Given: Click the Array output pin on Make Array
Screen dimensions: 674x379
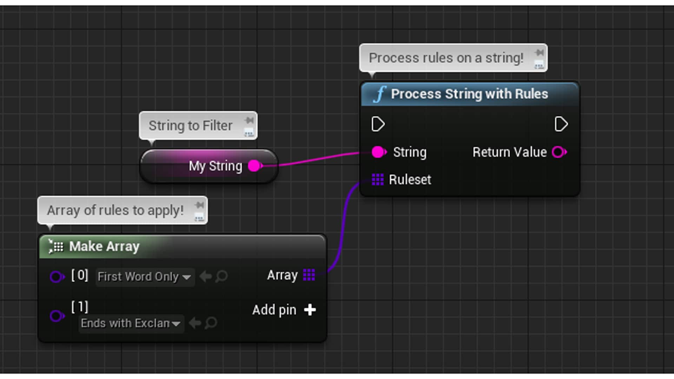Looking at the screenshot, I should tap(308, 275).
